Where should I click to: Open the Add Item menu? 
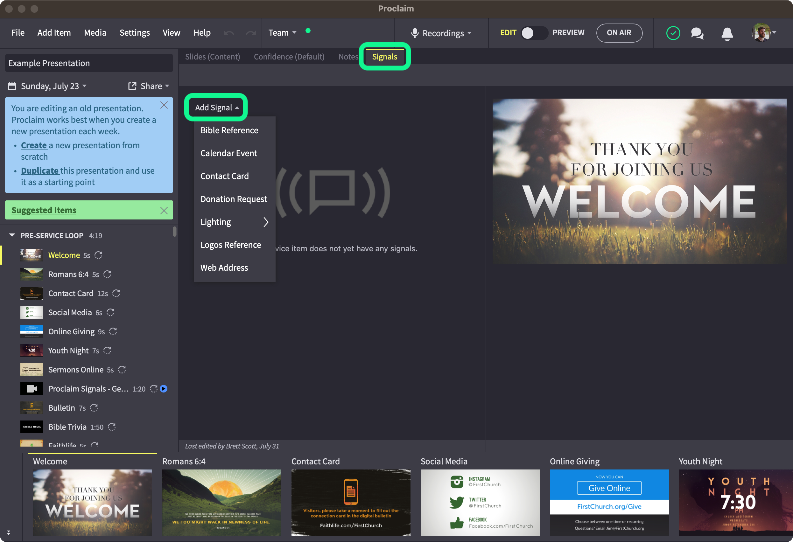click(x=54, y=33)
